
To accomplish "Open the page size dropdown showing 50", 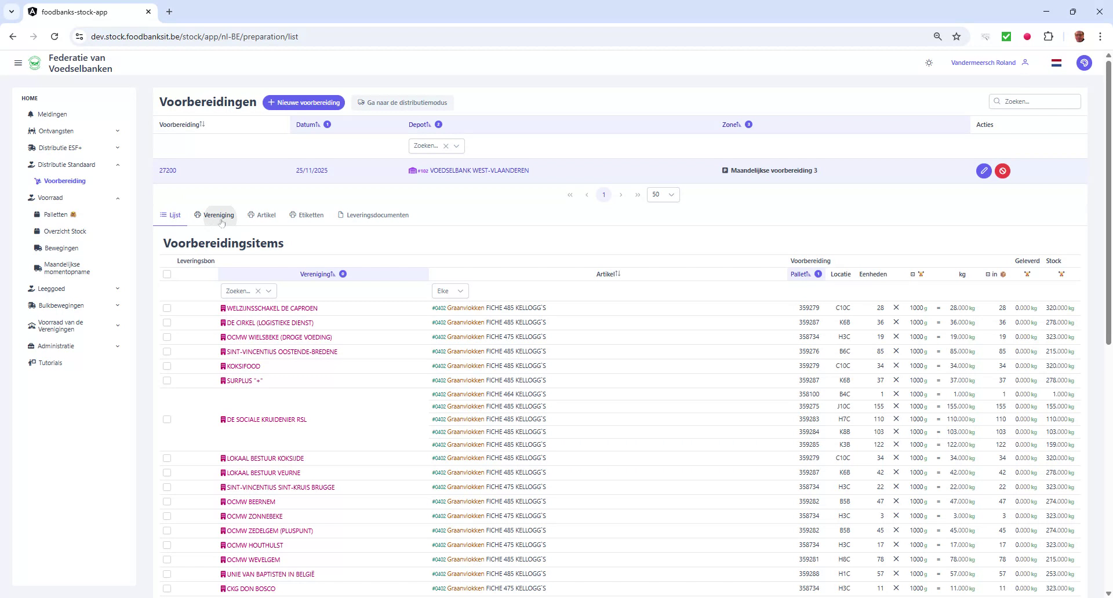I will (x=663, y=194).
